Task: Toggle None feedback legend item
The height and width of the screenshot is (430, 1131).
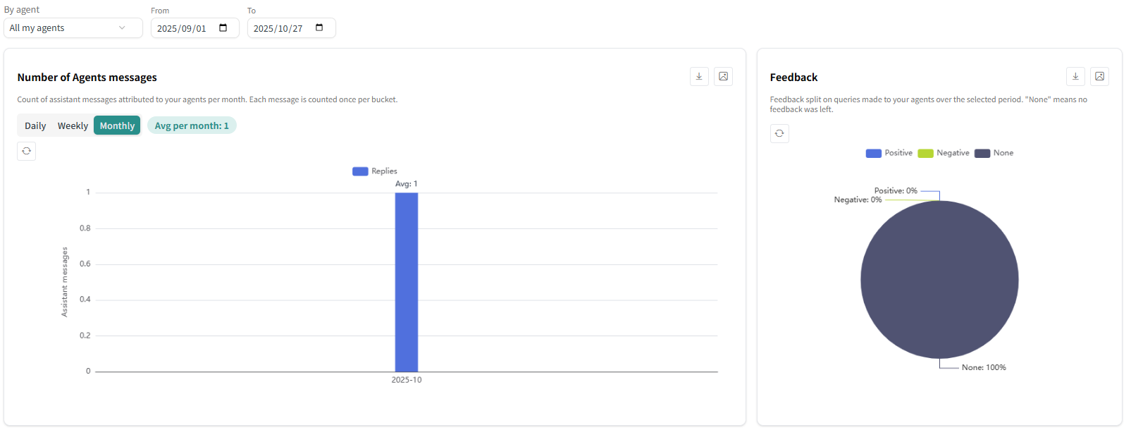Action: click(x=994, y=153)
